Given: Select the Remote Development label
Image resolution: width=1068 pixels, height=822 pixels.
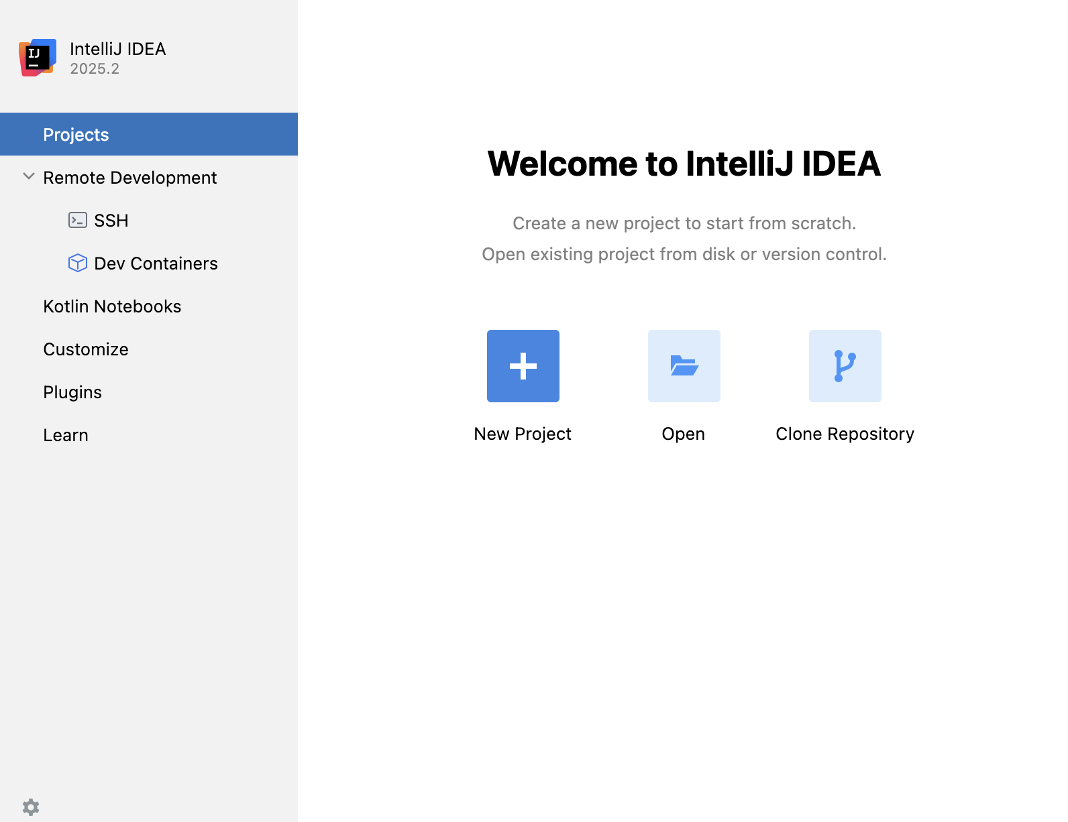Looking at the screenshot, I should tap(129, 178).
